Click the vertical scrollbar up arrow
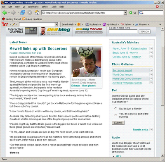The width and height of the screenshot is (165, 162). point(162,29)
